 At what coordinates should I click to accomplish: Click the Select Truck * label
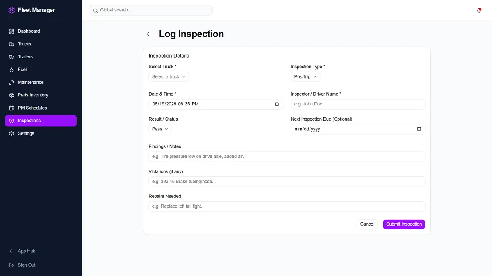162,67
